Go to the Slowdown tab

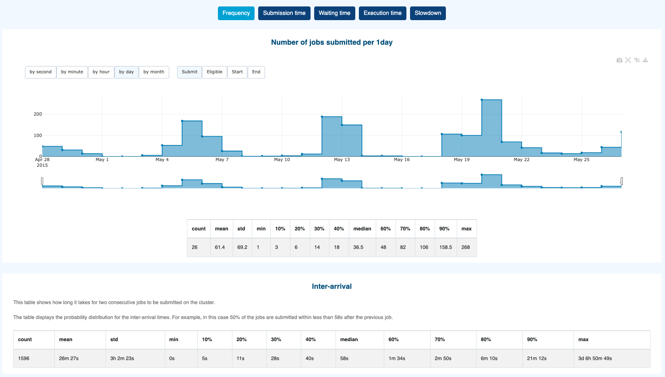(x=428, y=13)
